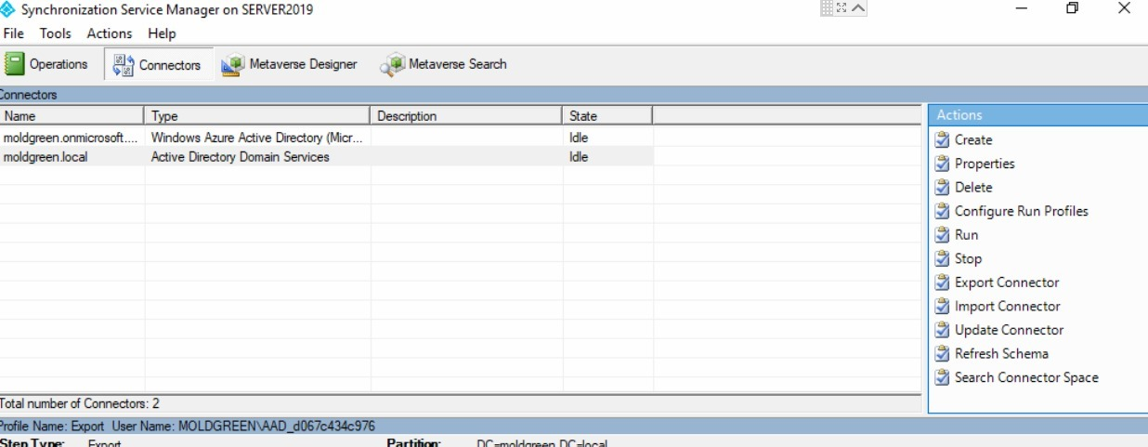Click the Configure Run Profiles icon

(x=942, y=211)
